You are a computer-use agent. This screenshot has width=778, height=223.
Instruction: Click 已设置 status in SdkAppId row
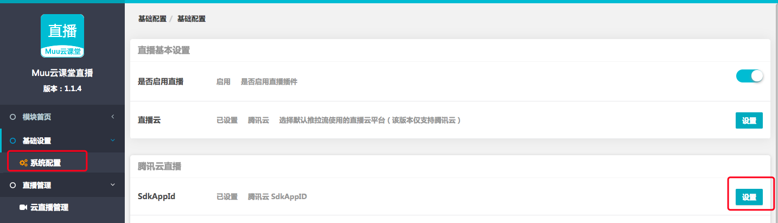(227, 196)
